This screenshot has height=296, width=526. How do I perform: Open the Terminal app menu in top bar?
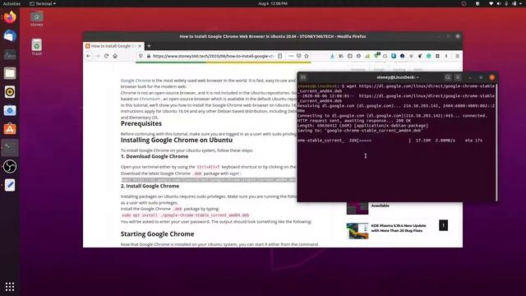point(43,3)
